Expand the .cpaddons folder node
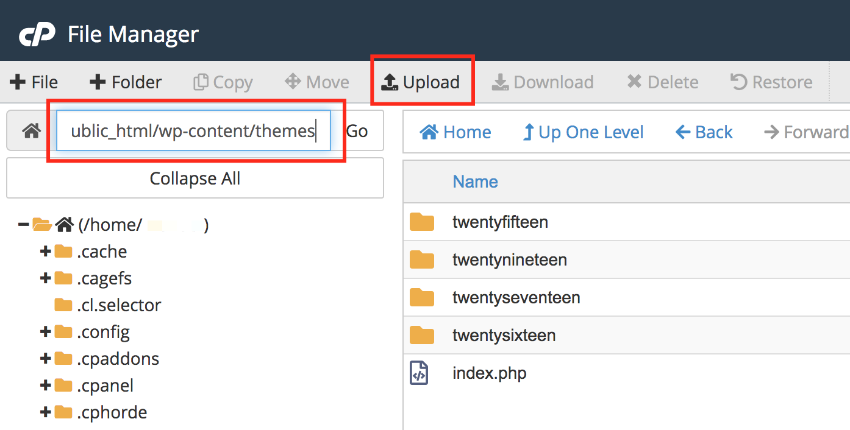 pos(45,359)
